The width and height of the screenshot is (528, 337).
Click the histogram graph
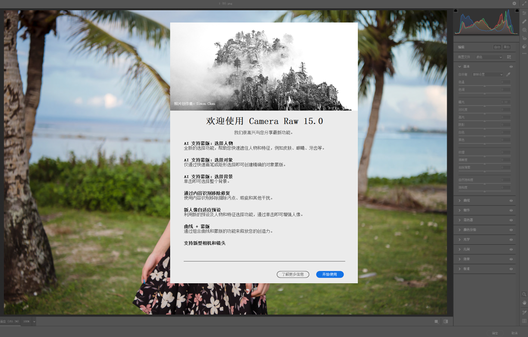(486, 22)
